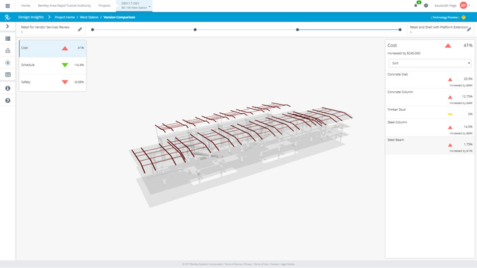Viewport: 477px width, 268px height.
Task: Open the info sidebar icon
Action: tap(8, 88)
